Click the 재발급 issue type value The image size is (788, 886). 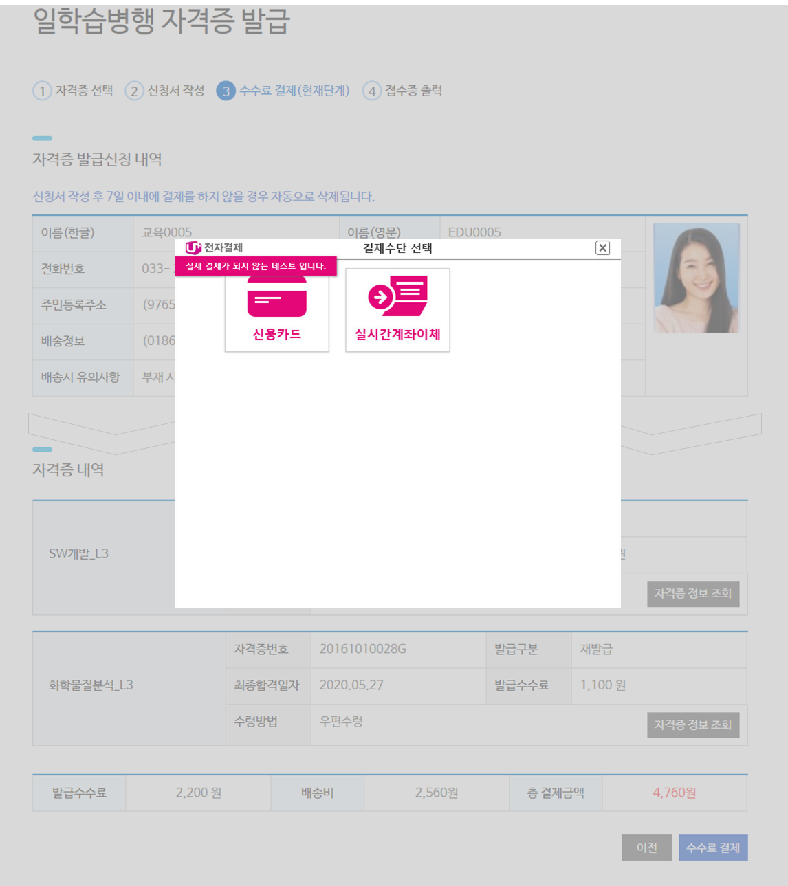(596, 650)
